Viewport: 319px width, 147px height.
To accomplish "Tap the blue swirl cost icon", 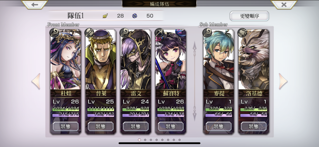I will click(135, 16).
